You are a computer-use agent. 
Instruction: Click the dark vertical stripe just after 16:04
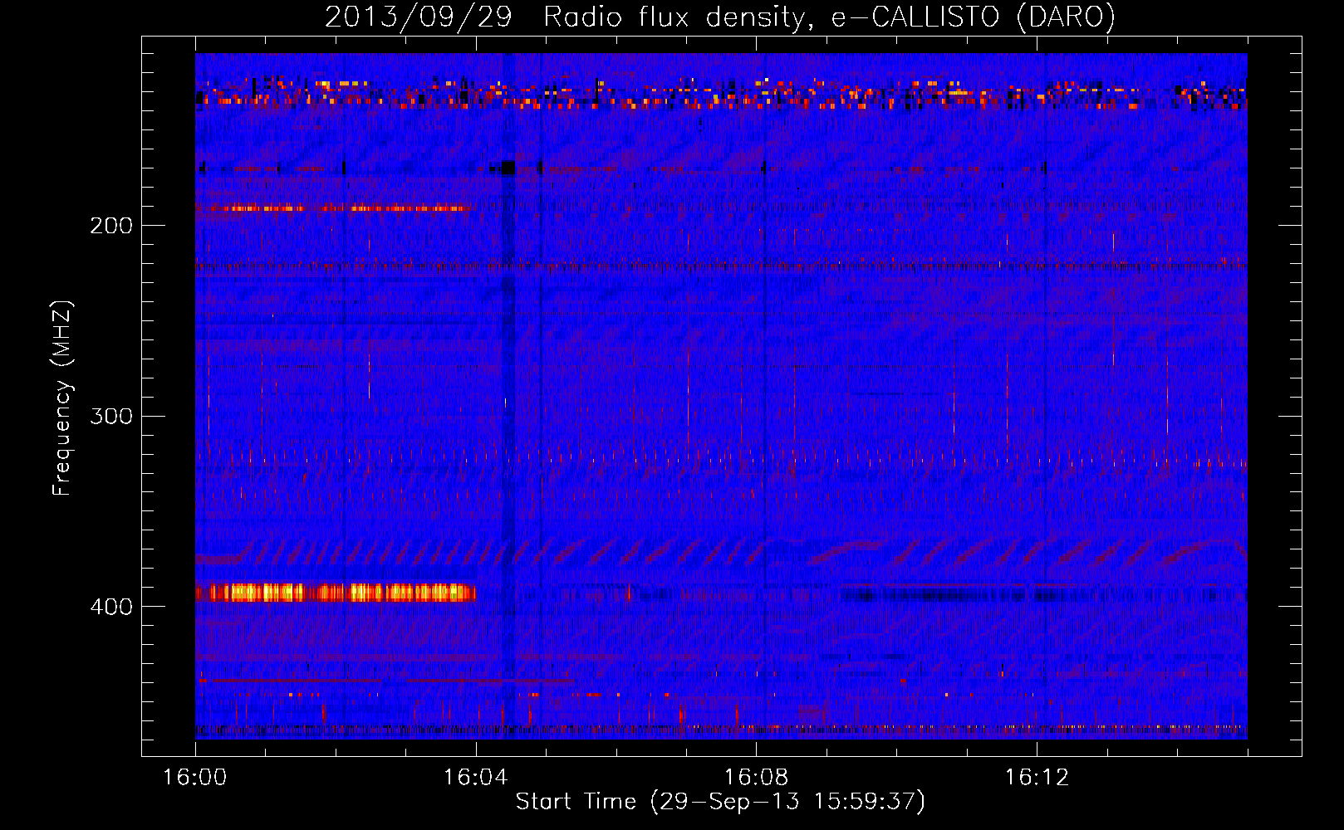click(x=508, y=396)
